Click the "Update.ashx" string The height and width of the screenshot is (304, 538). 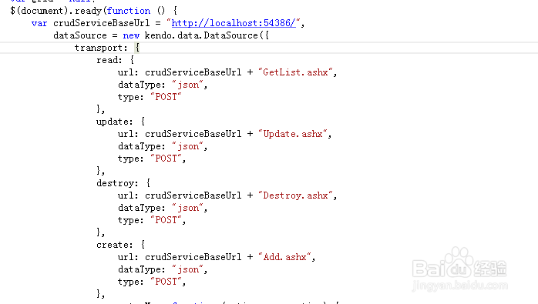[x=293, y=134]
